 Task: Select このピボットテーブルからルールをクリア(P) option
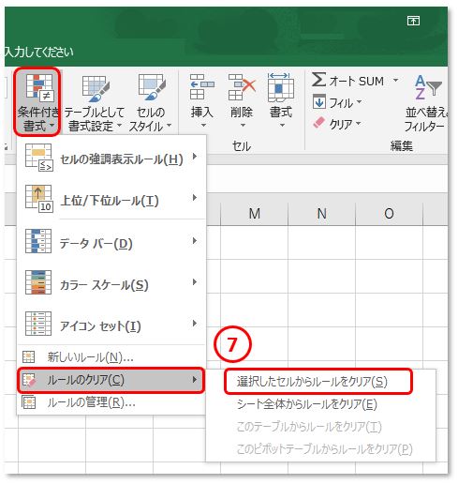click(320, 448)
